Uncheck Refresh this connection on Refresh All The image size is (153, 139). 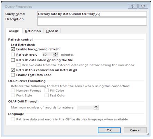pos(13,70)
